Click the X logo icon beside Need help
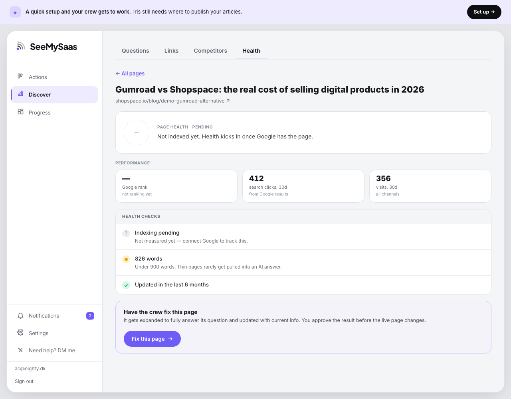This screenshot has height=399, width=511. coord(20,350)
